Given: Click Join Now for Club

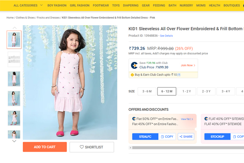Looking at the screenshot, I should [188, 65].
